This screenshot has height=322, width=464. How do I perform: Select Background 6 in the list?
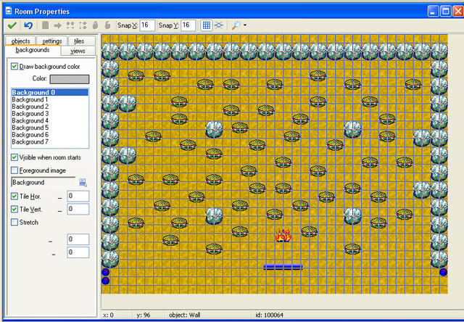[50, 135]
